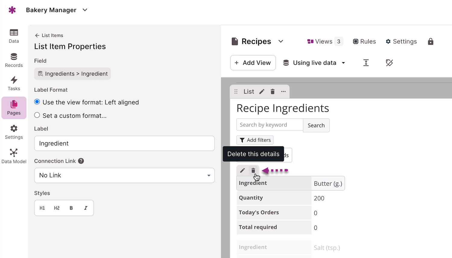Screen dimensions: 452x258
Task: Open the Rules tab
Action: click(x=364, y=42)
